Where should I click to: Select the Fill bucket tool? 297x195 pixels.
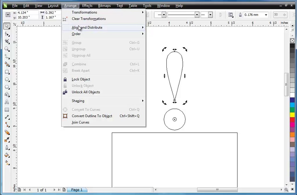click(7, 155)
